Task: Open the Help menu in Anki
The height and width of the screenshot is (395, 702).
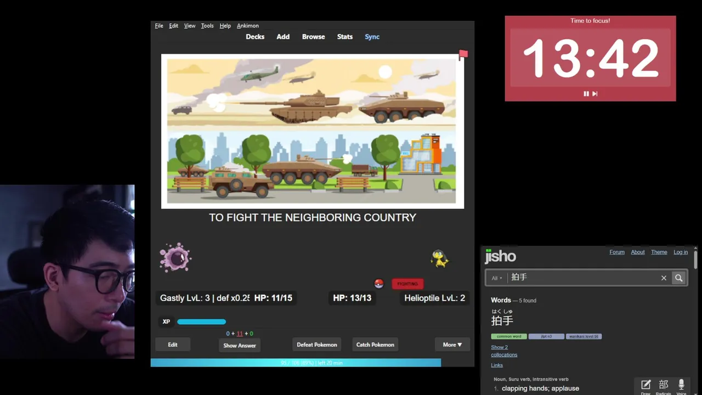Action: (x=225, y=26)
